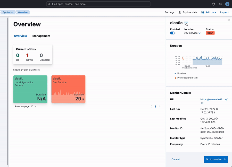Open the user avatar menu

click(x=227, y=4)
